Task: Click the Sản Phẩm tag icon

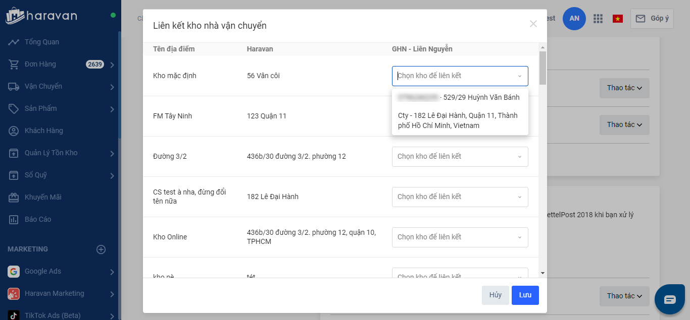Action: [14, 108]
